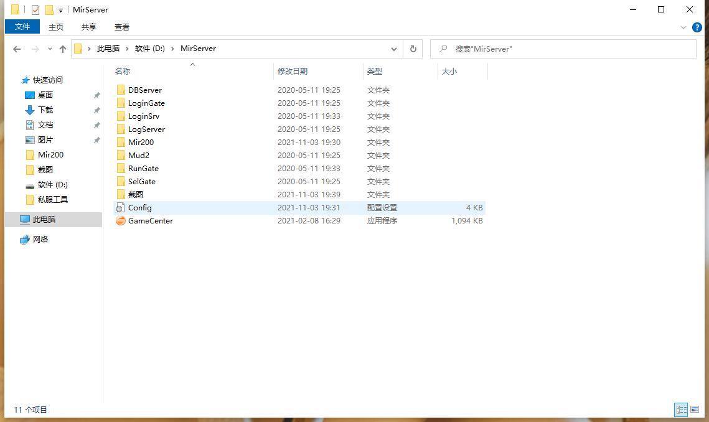Switch to the 查看 ribbon tab
The height and width of the screenshot is (422, 709).
tap(122, 27)
